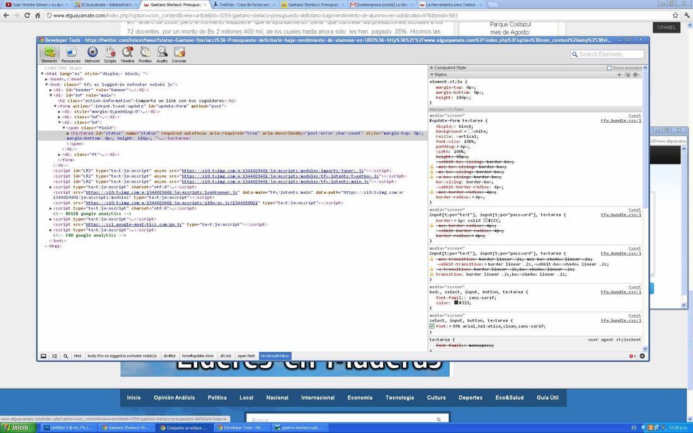Focus the Search Elements field

point(607,54)
